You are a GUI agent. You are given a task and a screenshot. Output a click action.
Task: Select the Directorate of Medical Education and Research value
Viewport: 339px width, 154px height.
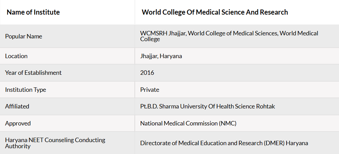[x=224, y=143]
